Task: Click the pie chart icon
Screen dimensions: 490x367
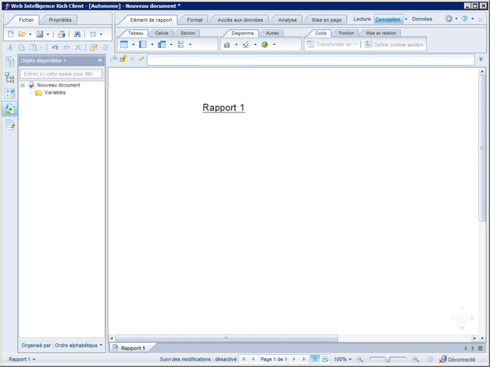Action: (265, 45)
